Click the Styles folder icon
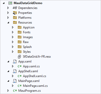Viewport: 101px width, 94px height. pyautogui.click(x=20, y=52)
